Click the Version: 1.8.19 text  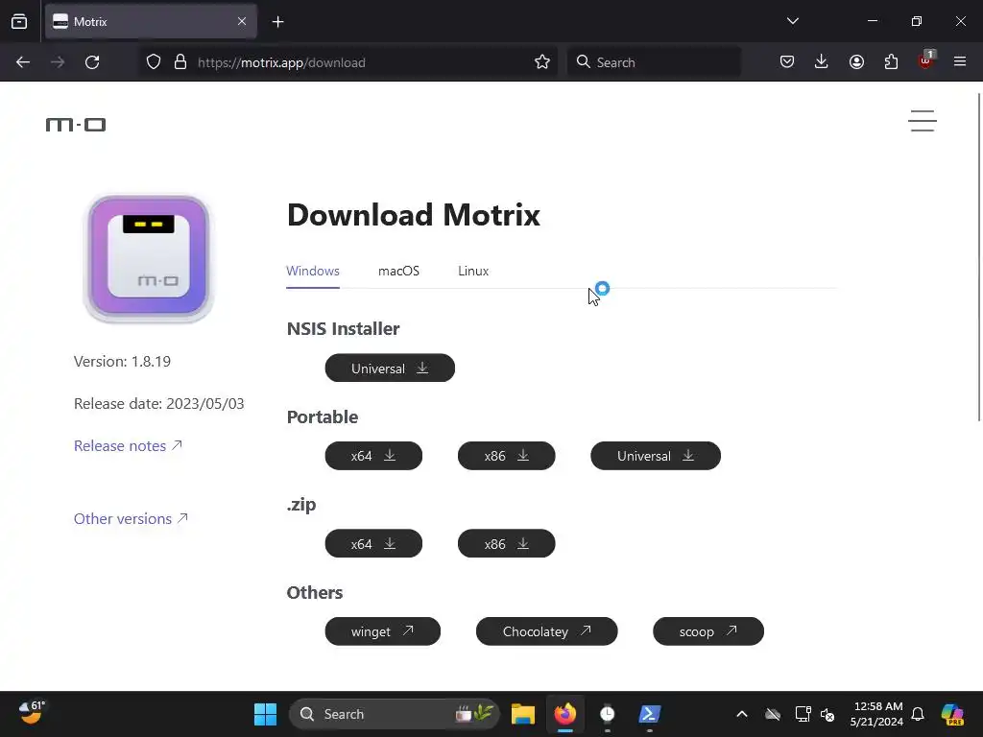click(122, 362)
